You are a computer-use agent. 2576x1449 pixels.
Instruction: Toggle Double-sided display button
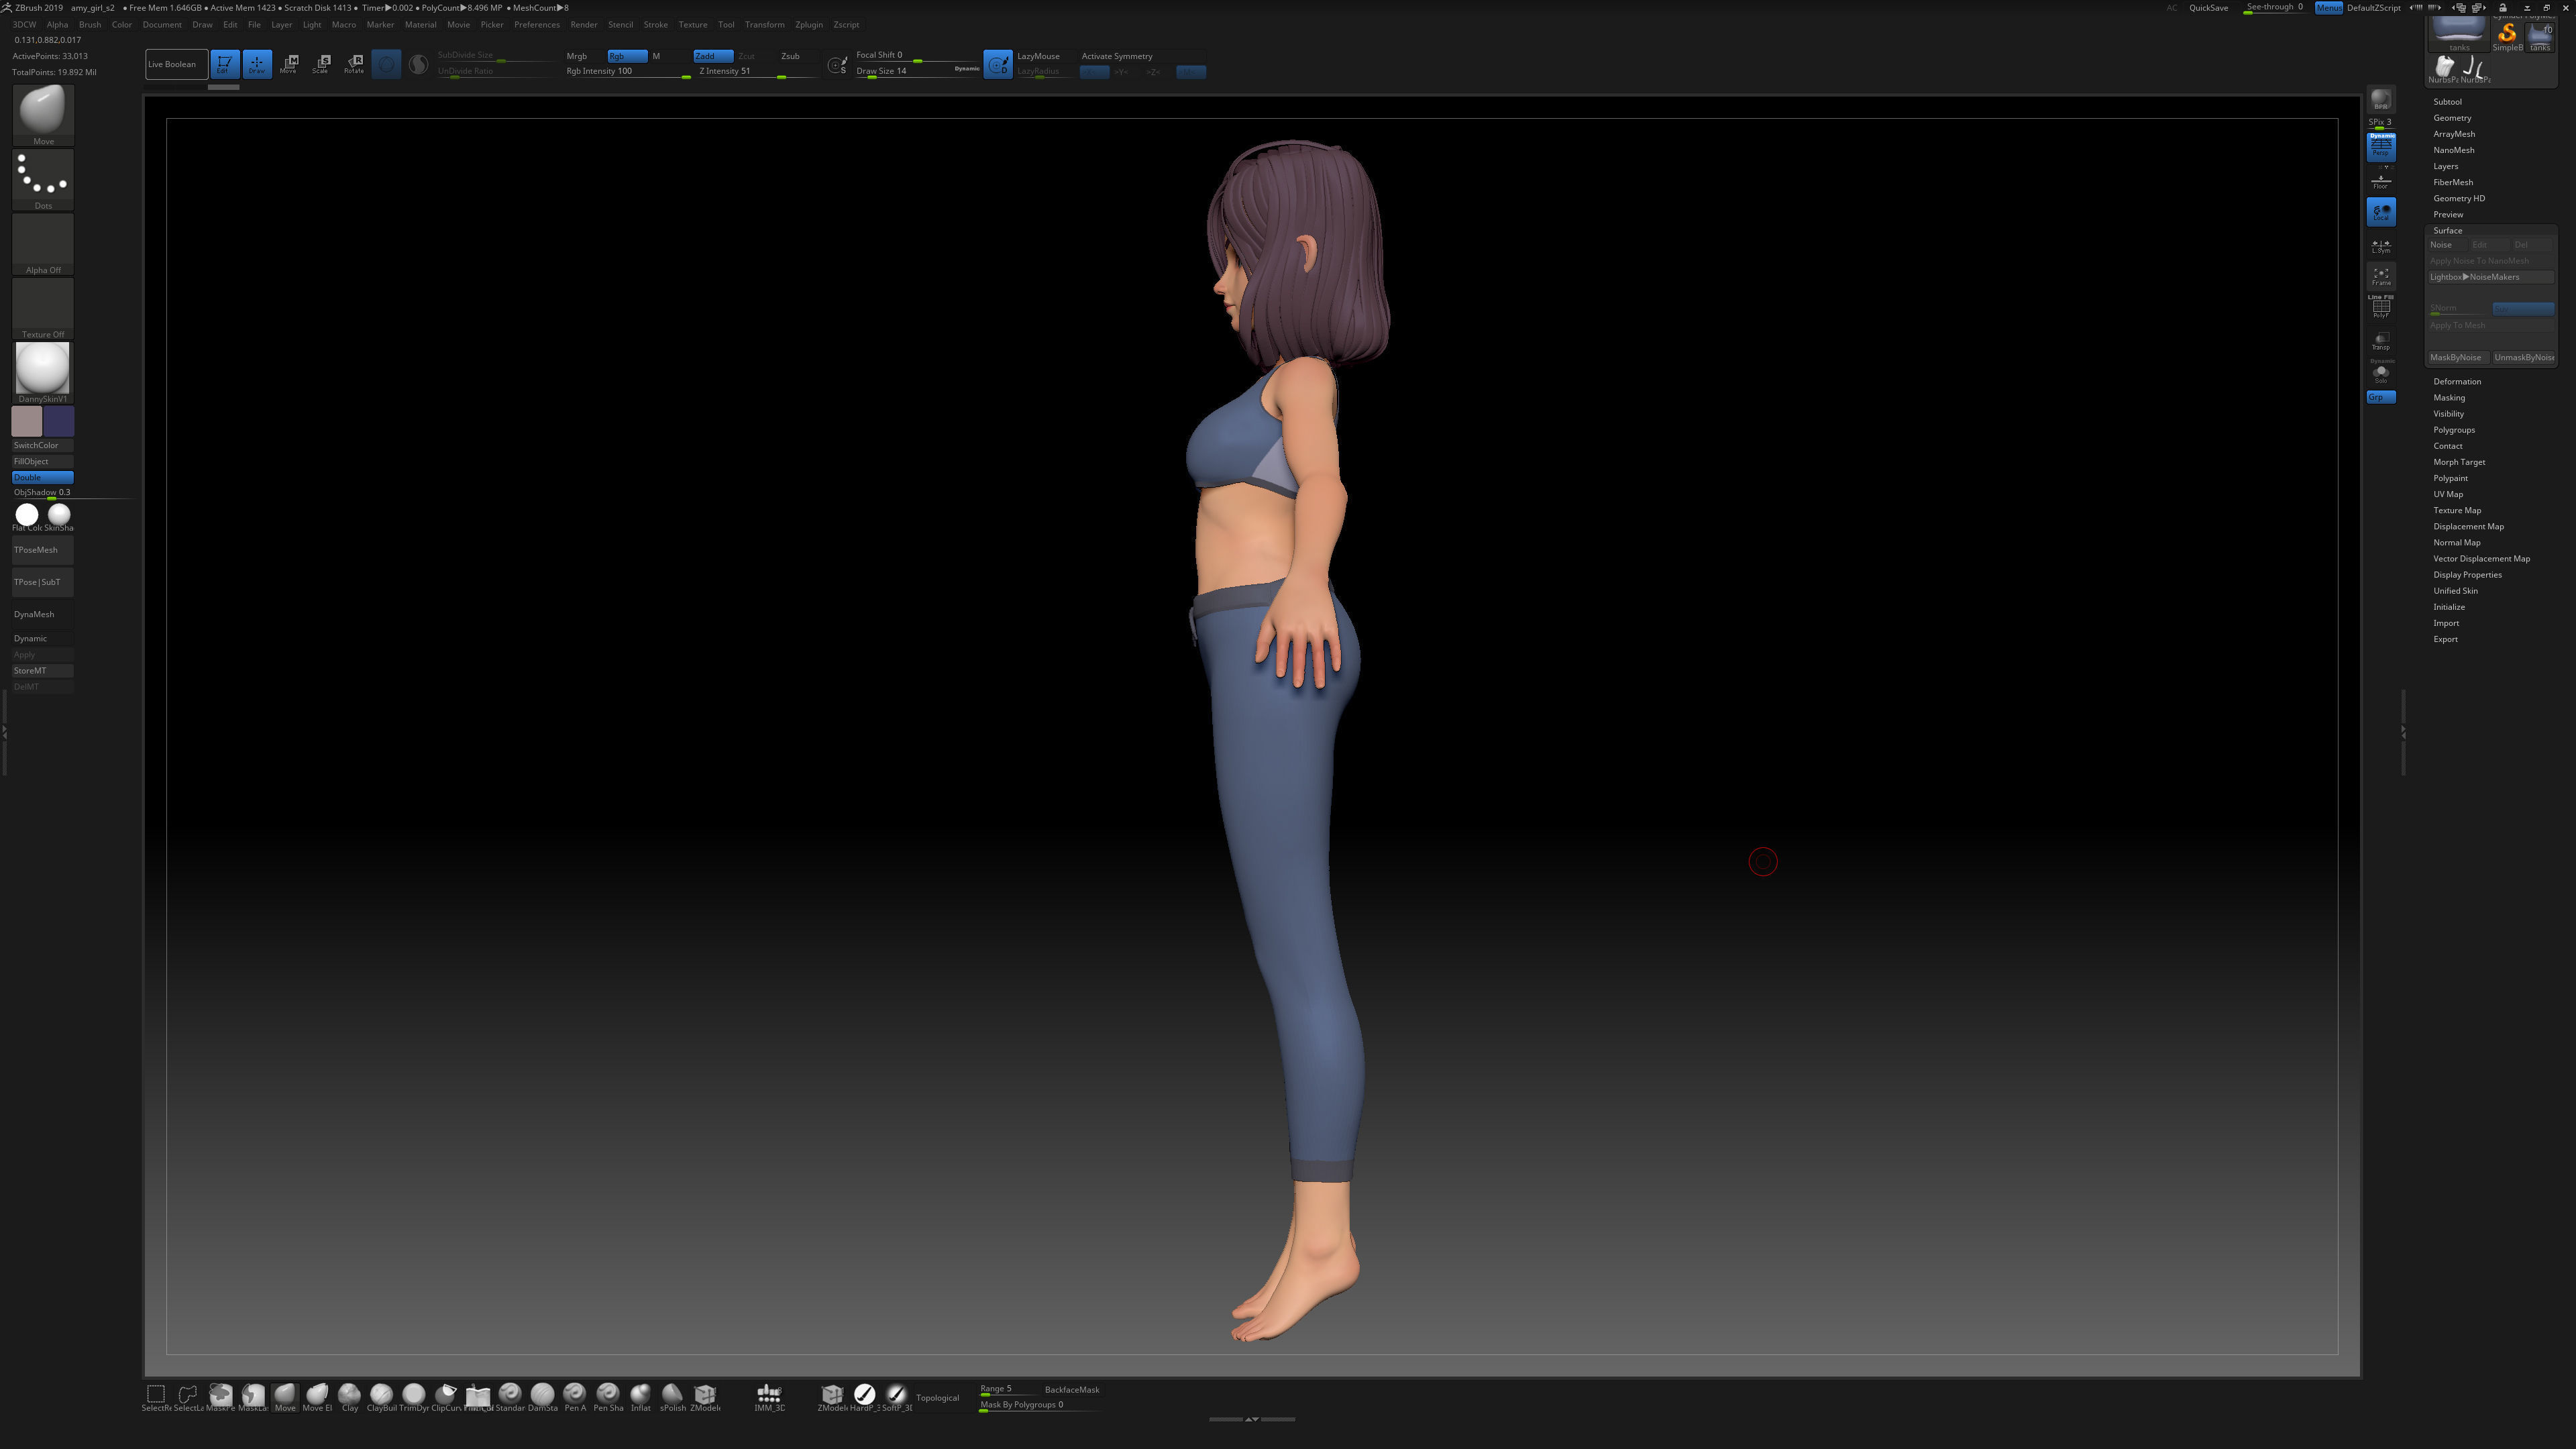pos(42,477)
